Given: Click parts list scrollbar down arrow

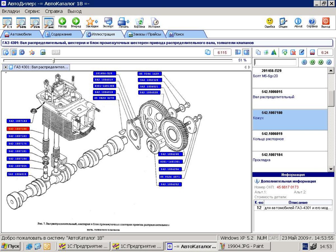Looking at the screenshot, I should [331, 169].
